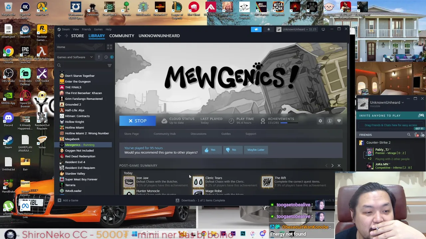Open Friends menu
Image resolution: width=426 pixels, height=239 pixels.
(x=86, y=29)
